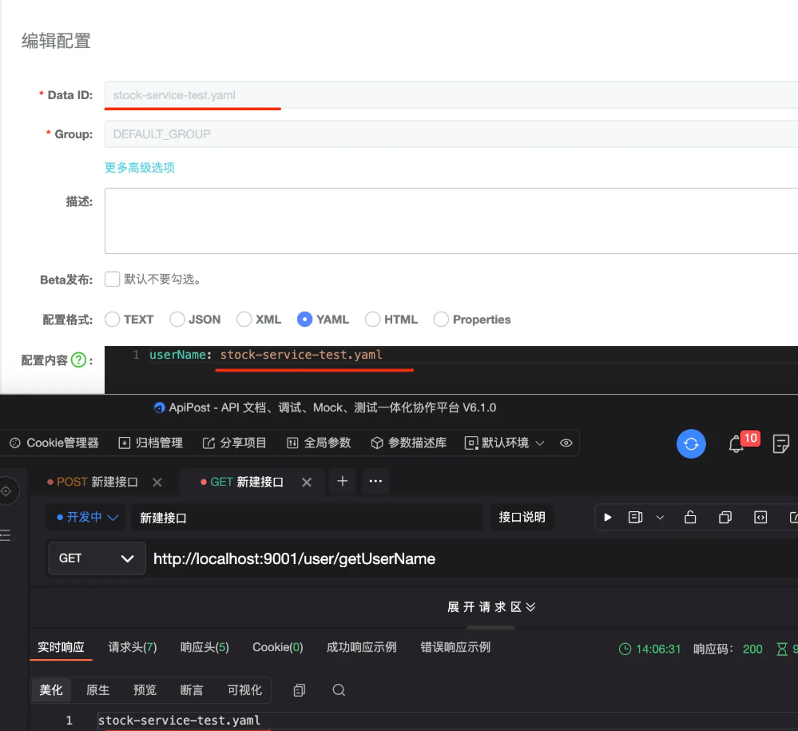Click the 更多高级选项 link
This screenshot has height=731, width=798.
tap(140, 168)
